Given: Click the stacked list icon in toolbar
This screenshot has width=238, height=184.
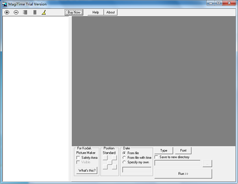Looking at the screenshot, I should pos(35,12).
